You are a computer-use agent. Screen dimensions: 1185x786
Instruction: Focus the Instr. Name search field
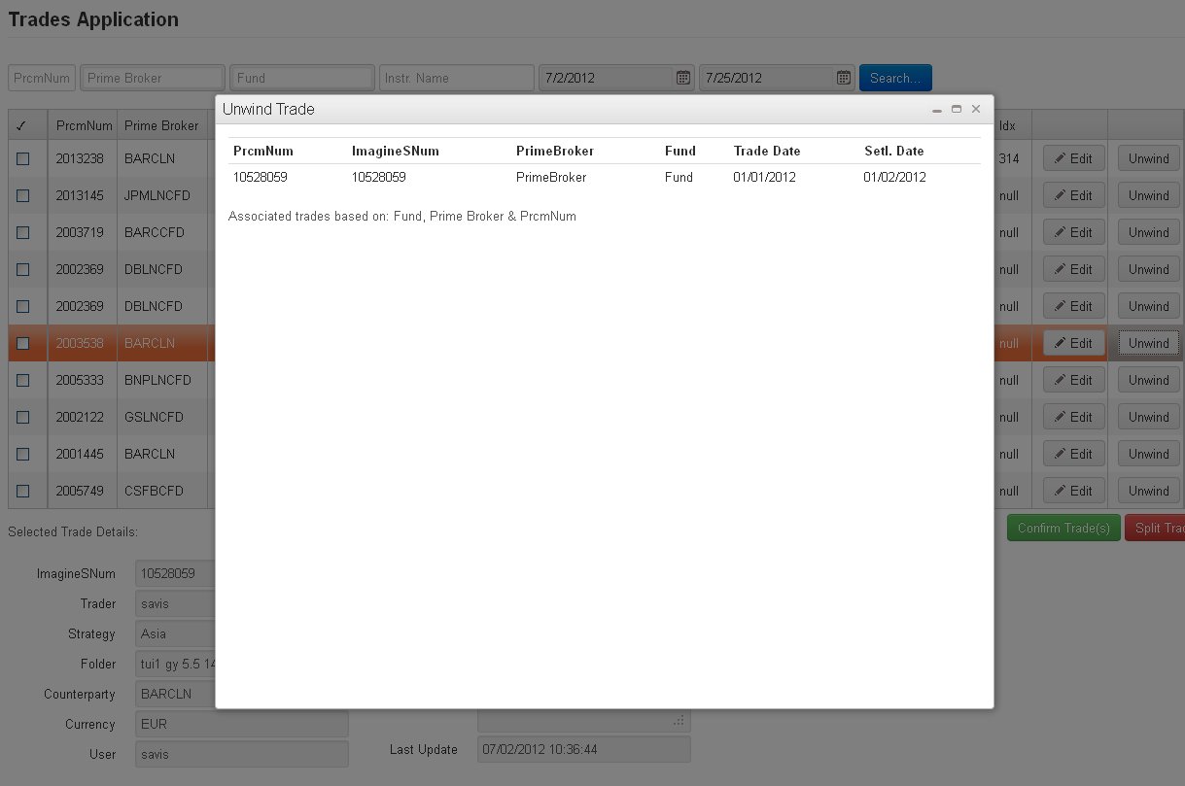[457, 78]
